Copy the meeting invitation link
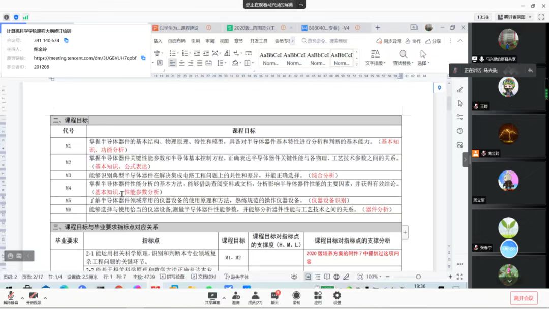 tap(143, 58)
